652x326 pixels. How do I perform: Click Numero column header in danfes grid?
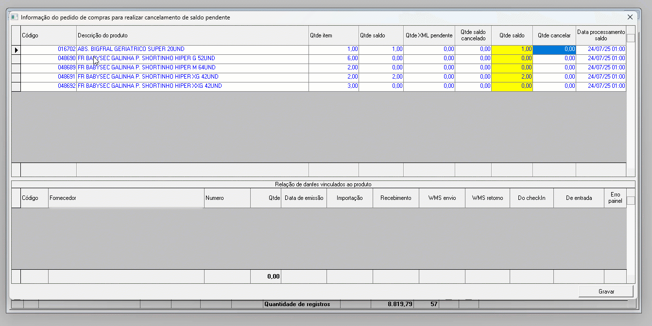coord(227,198)
